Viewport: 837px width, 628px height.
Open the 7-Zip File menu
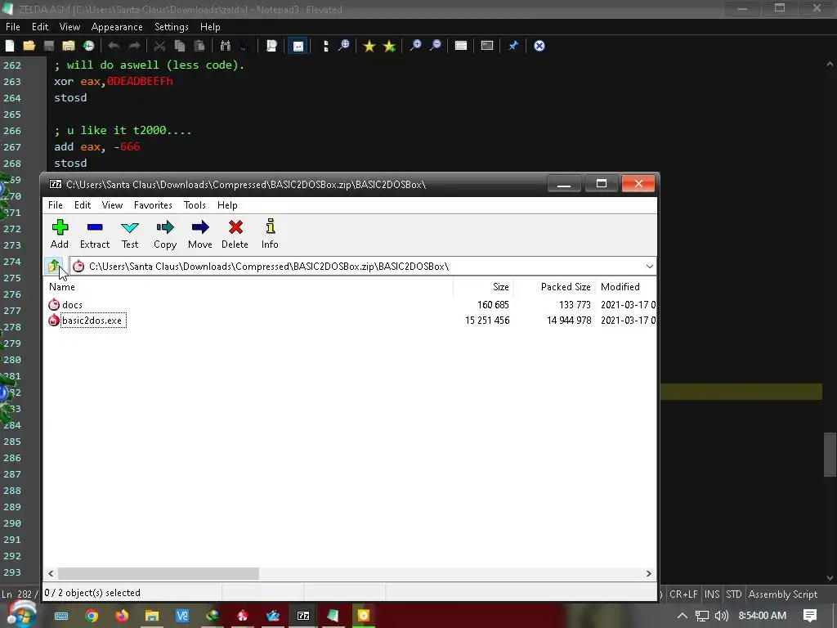tap(56, 205)
